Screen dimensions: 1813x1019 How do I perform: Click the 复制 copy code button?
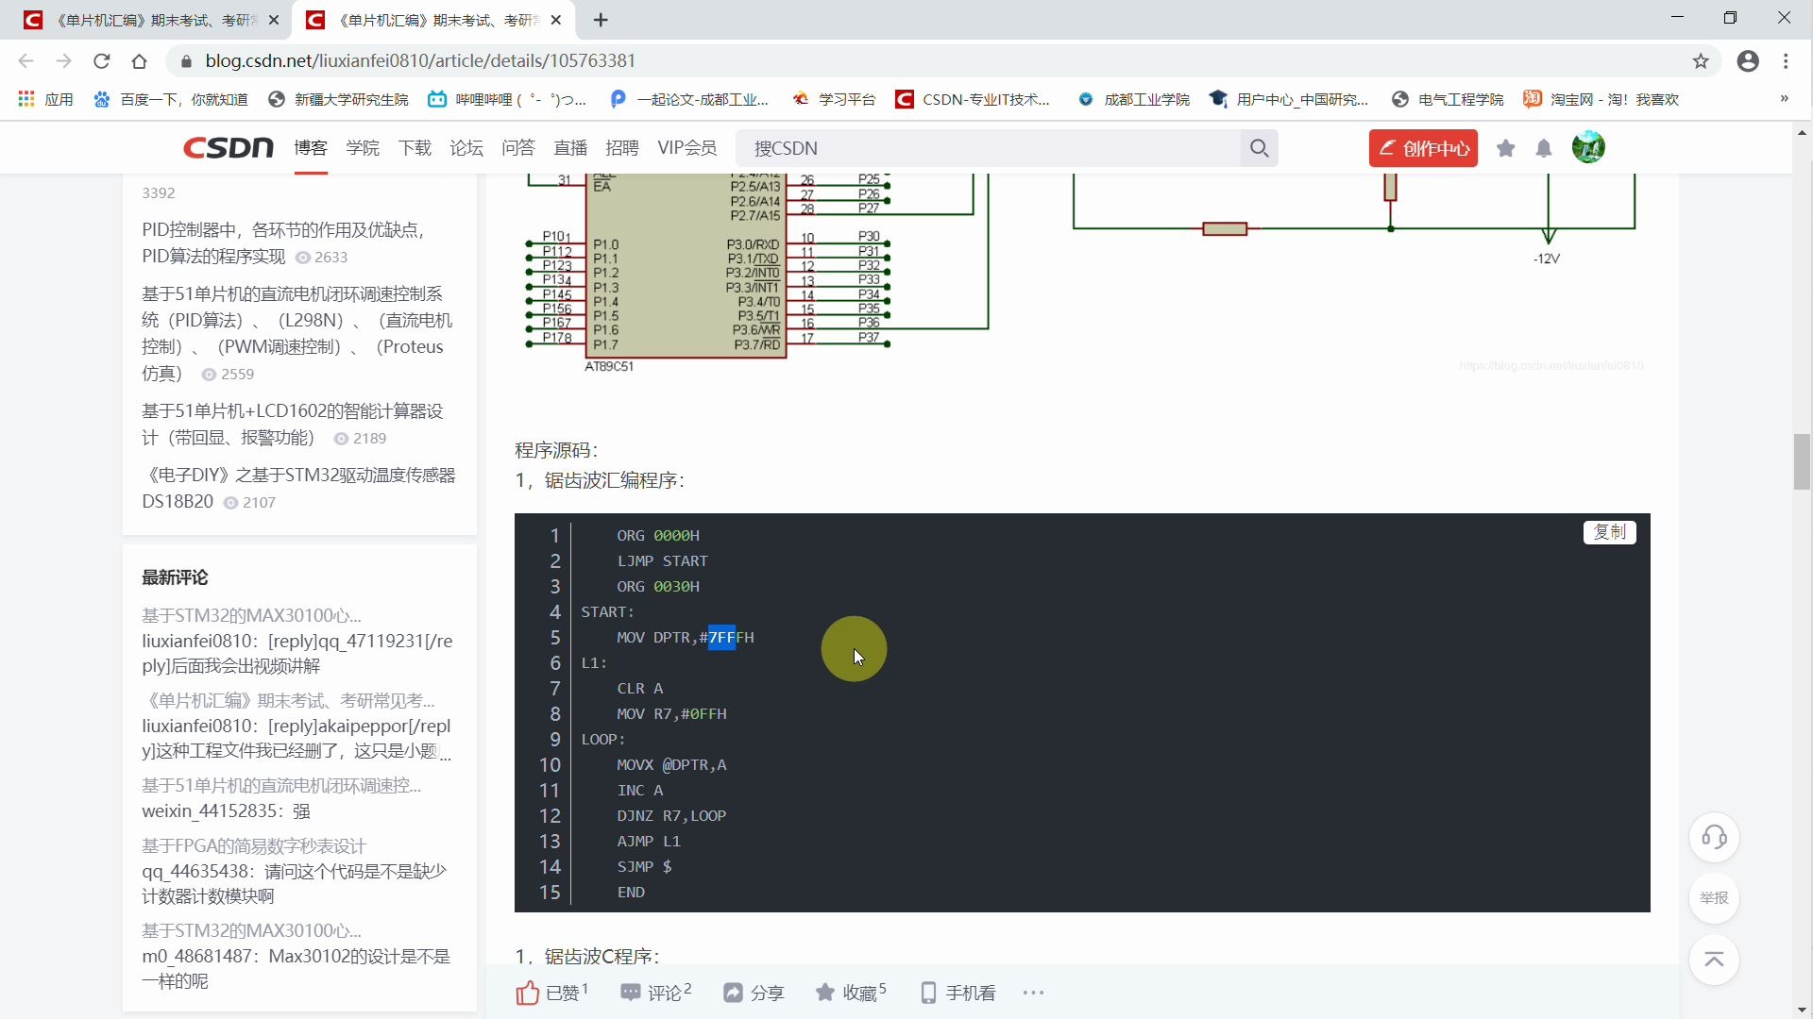(x=1609, y=532)
